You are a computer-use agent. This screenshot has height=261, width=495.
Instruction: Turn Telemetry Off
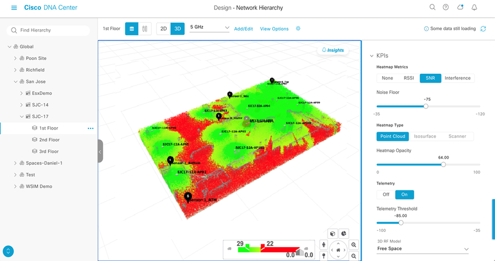click(x=386, y=195)
